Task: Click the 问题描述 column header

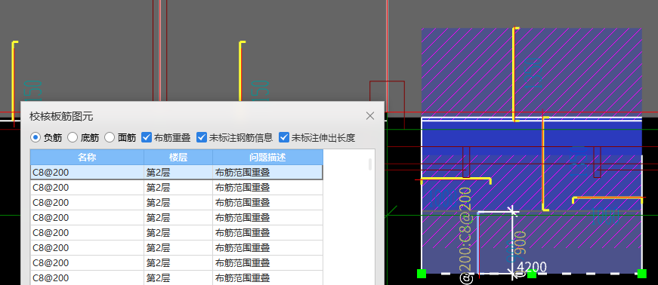Action: (x=267, y=158)
